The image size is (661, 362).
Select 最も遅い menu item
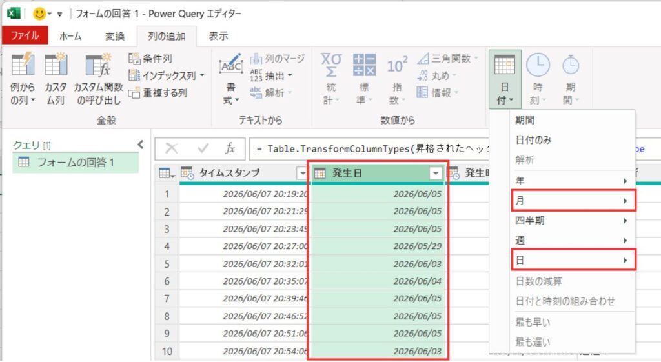(x=572, y=342)
